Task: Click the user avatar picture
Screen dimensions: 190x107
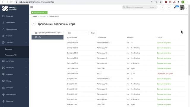Action: tap(182, 7)
